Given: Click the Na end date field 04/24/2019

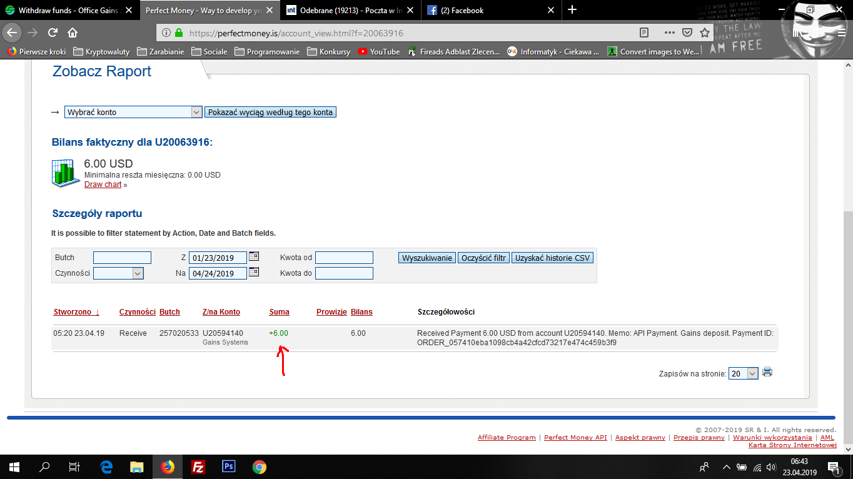Looking at the screenshot, I should point(218,273).
